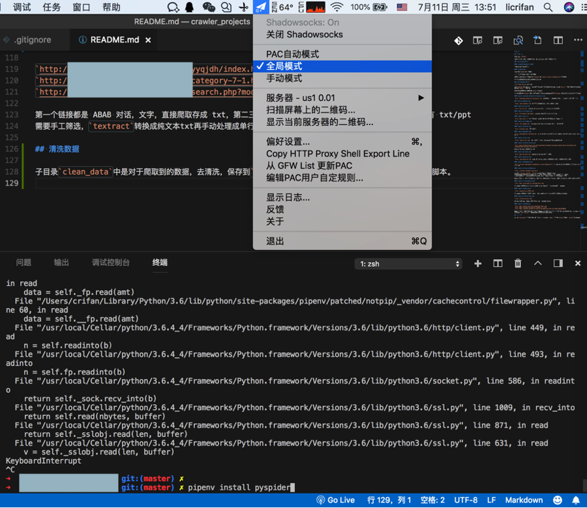Kill terminal with trash icon

point(518,264)
